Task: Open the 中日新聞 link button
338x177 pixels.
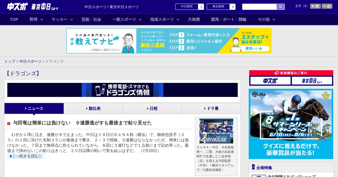Action: point(190,7)
